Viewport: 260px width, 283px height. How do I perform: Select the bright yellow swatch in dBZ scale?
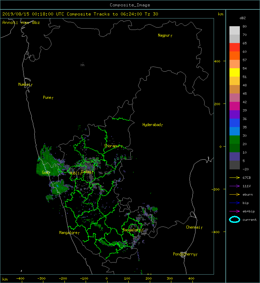[x=234, y=72]
